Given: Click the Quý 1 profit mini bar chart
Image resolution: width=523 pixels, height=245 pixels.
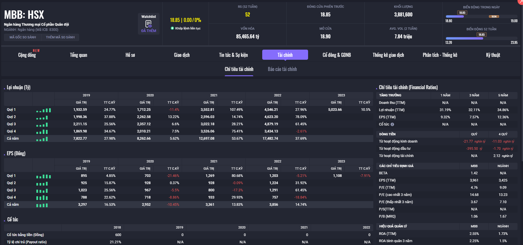Looking at the screenshot, I should [44, 110].
